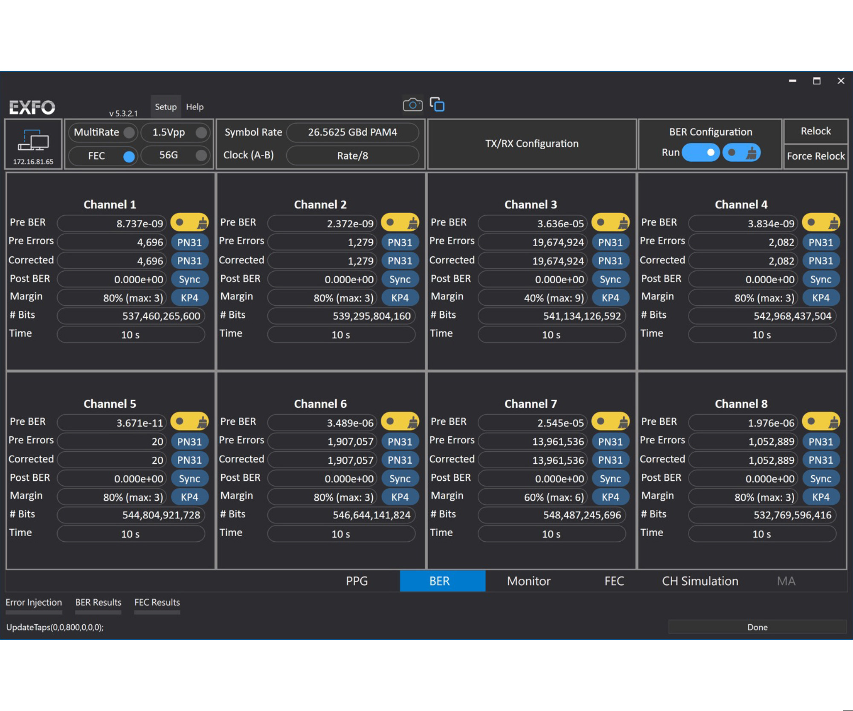Click Channel 7 yellow clear broom toggle
Screen dimensions: 853x711
(610, 421)
